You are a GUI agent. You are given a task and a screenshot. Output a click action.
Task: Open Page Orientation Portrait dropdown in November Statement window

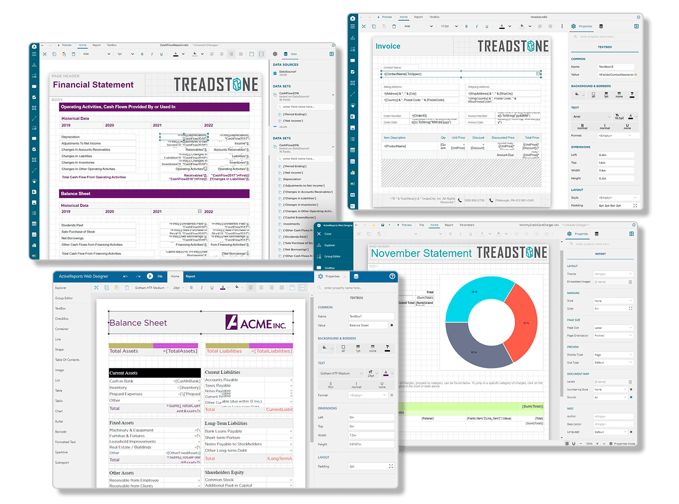pyautogui.click(x=613, y=335)
